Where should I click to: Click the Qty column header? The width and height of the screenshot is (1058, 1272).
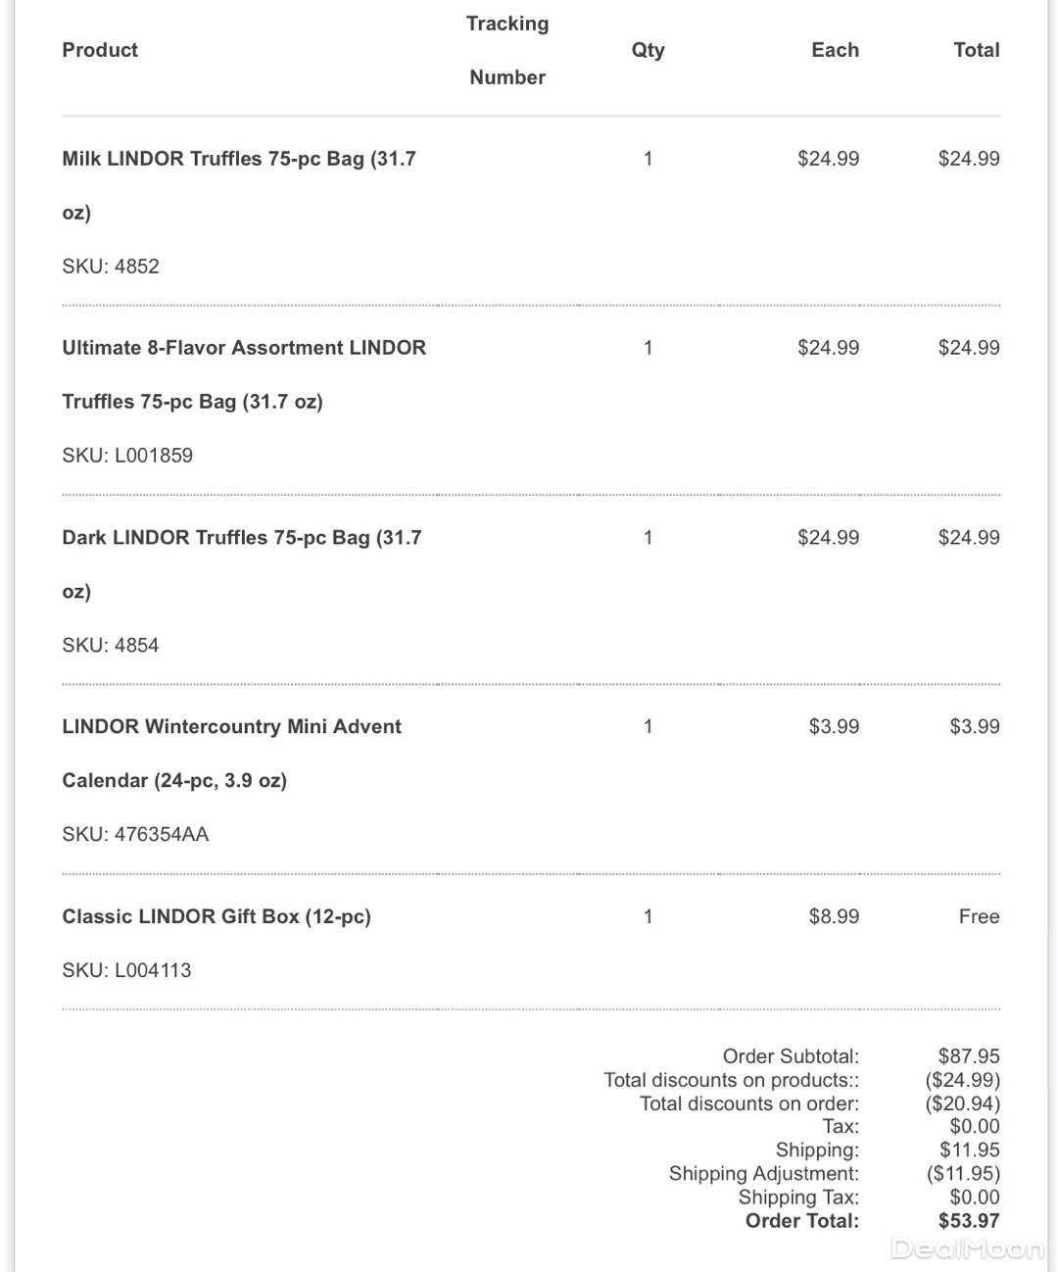coord(648,50)
